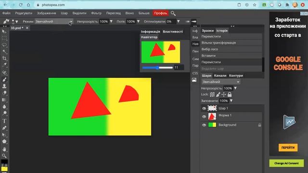Select the Shape polygon tool
The image size is (308, 173).
[x=4, y=141]
